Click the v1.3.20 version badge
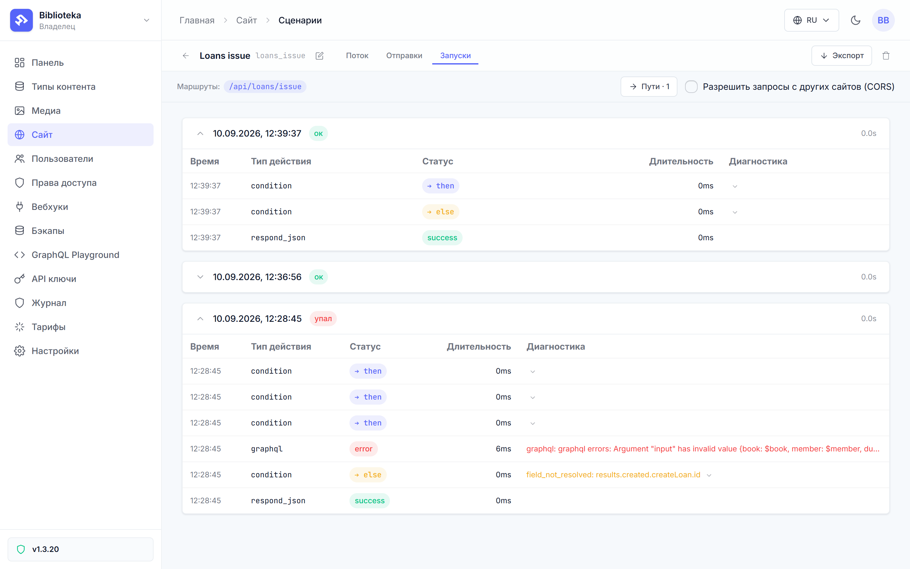 [x=81, y=549]
